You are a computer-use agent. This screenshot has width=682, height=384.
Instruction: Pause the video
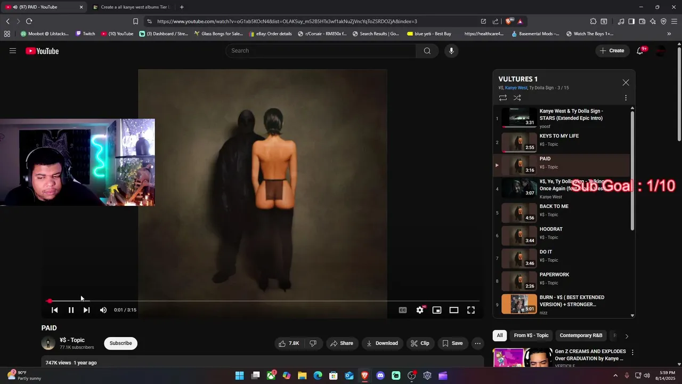pos(71,310)
